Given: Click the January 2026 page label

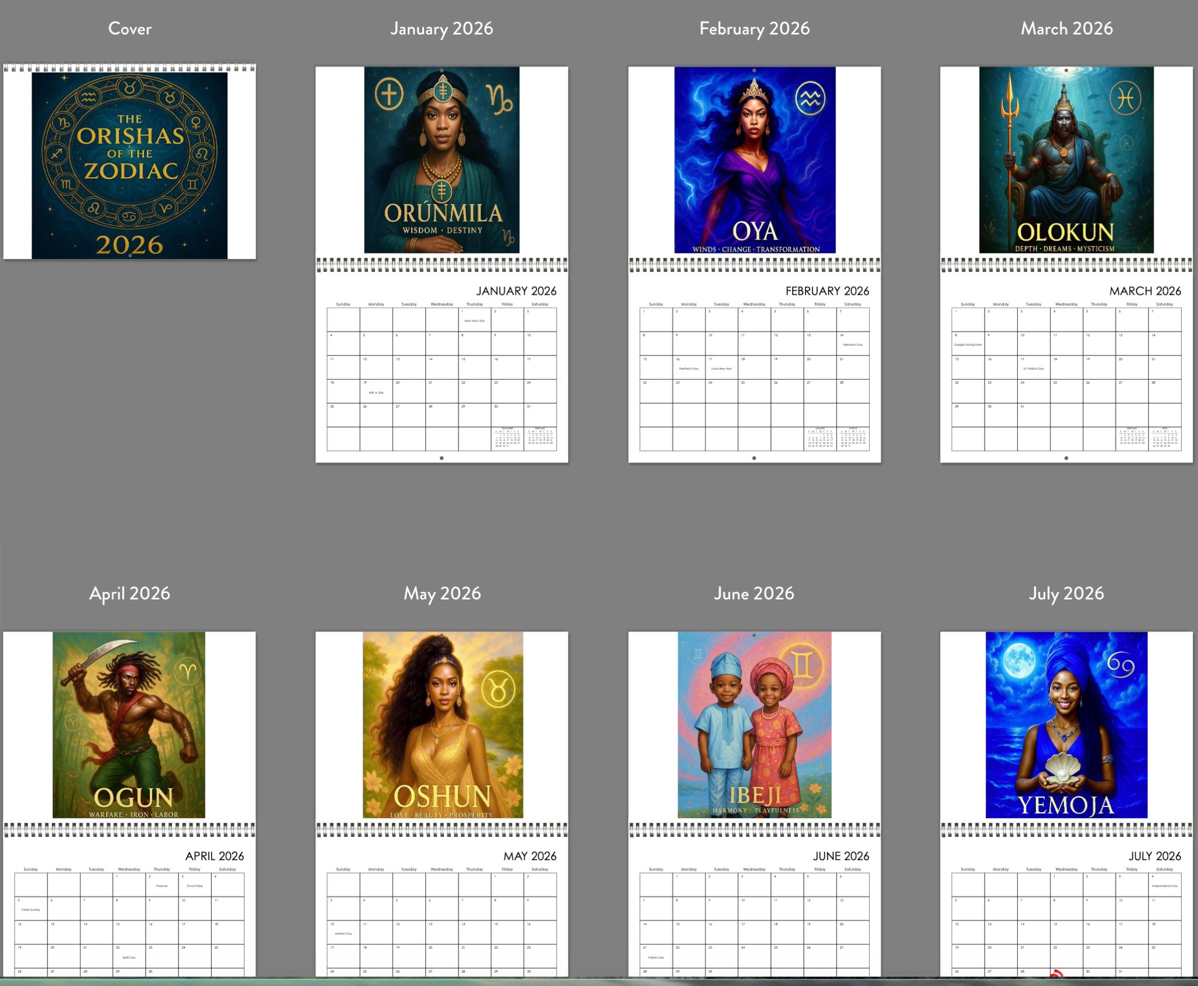Looking at the screenshot, I should (x=442, y=28).
